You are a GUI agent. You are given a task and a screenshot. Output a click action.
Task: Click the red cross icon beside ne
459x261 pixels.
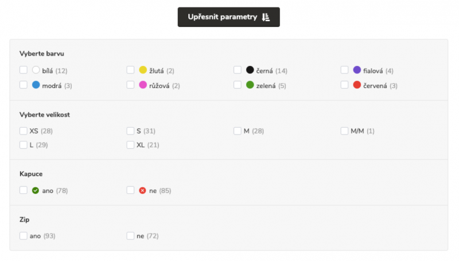[142, 191]
